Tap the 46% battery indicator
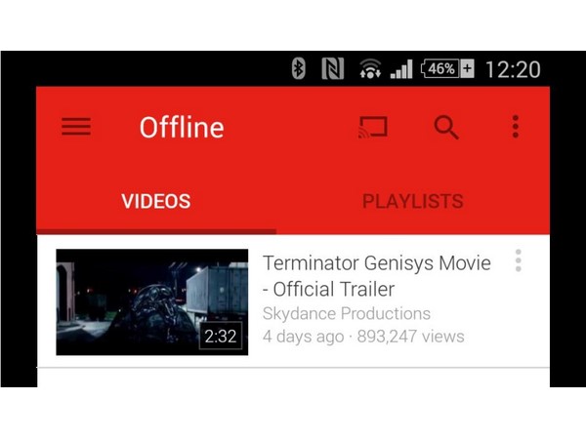 tap(440, 68)
